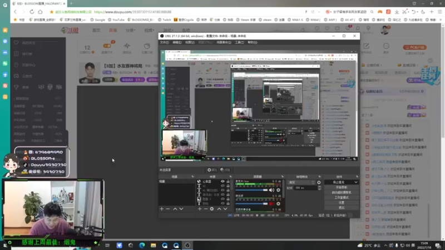The height and width of the screenshot is (250, 445).
Task: Add a new scene with plus icon
Action: tap(162, 209)
